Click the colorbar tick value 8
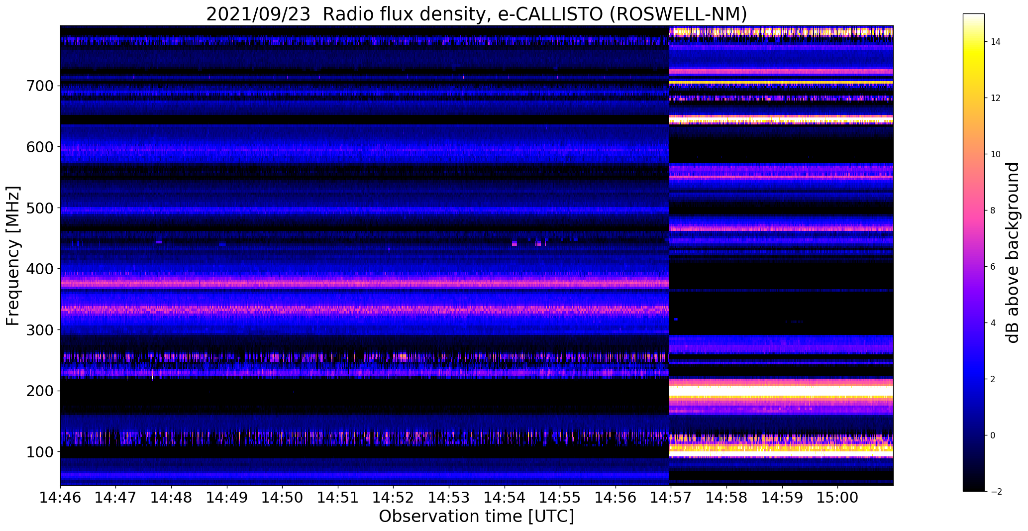 993,211
